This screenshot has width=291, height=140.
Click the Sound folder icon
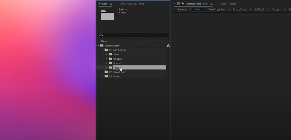tap(111, 63)
